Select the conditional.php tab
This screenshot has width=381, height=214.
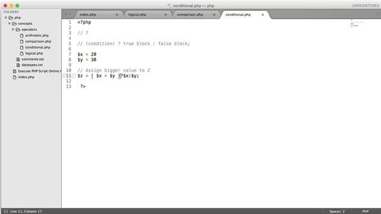[x=238, y=14]
